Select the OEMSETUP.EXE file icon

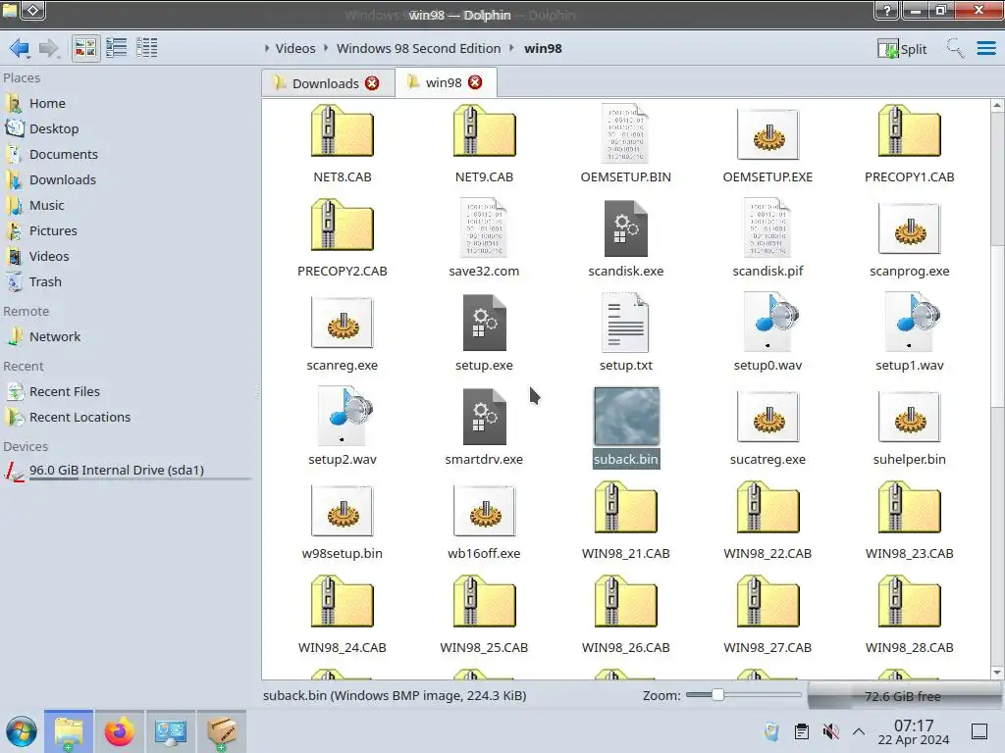pos(767,134)
